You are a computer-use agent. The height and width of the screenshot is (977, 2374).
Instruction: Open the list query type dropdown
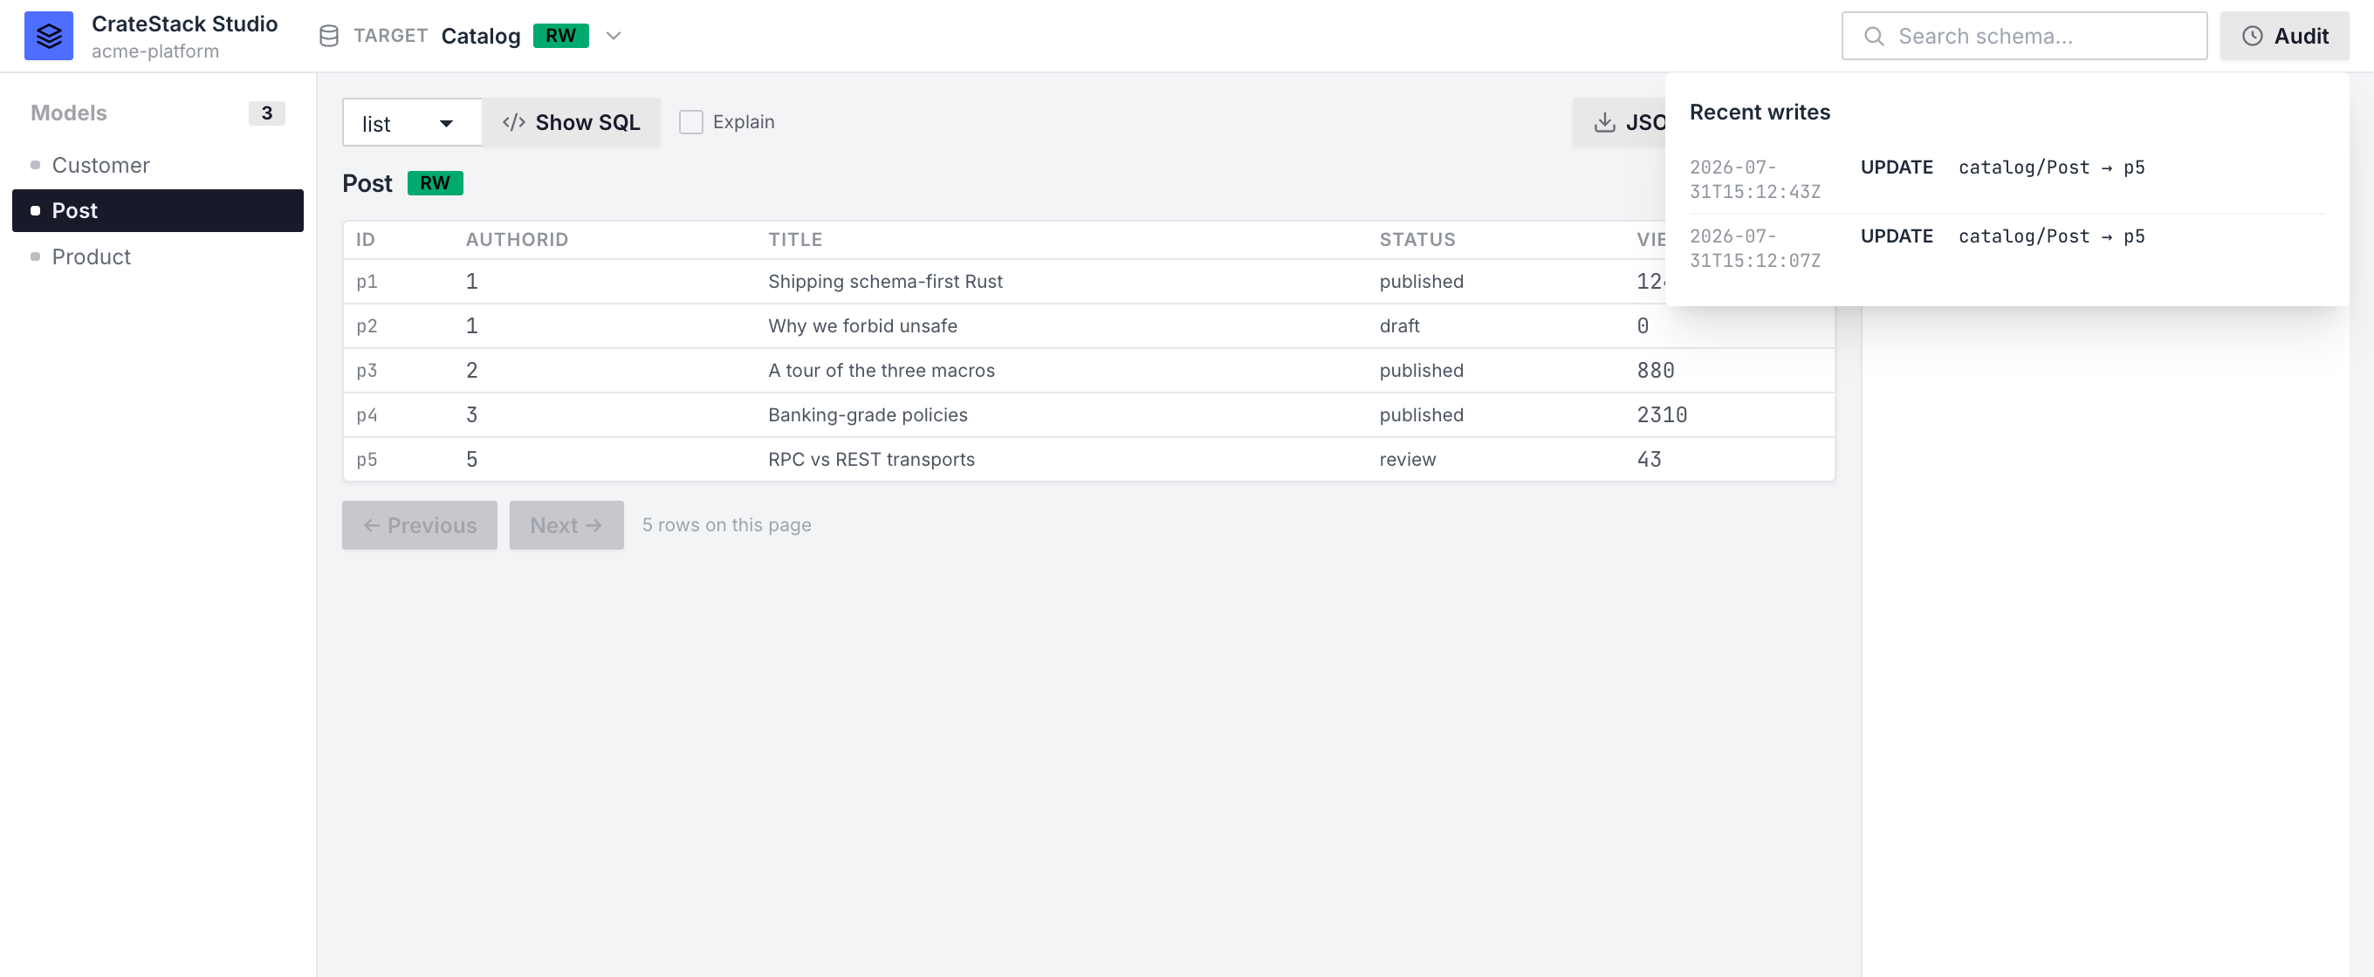[412, 122]
